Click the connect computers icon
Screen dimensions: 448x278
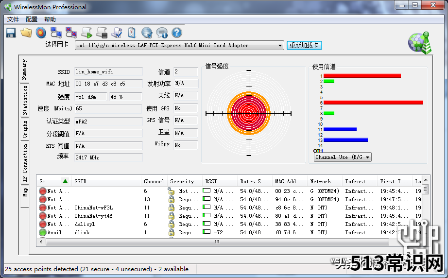(x=56, y=33)
